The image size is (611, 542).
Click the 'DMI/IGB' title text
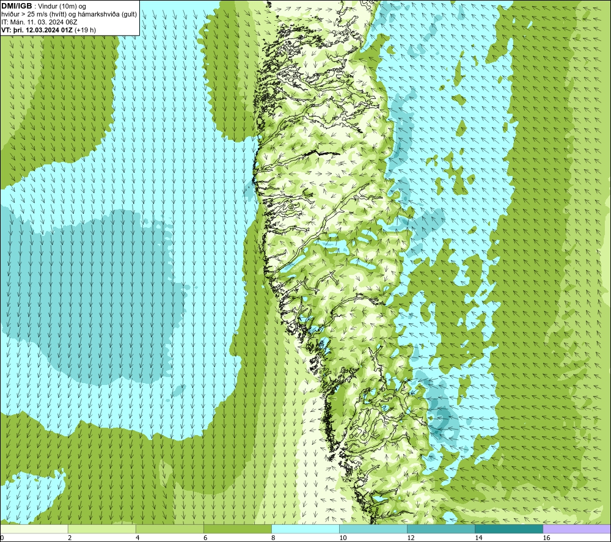(x=16, y=6)
